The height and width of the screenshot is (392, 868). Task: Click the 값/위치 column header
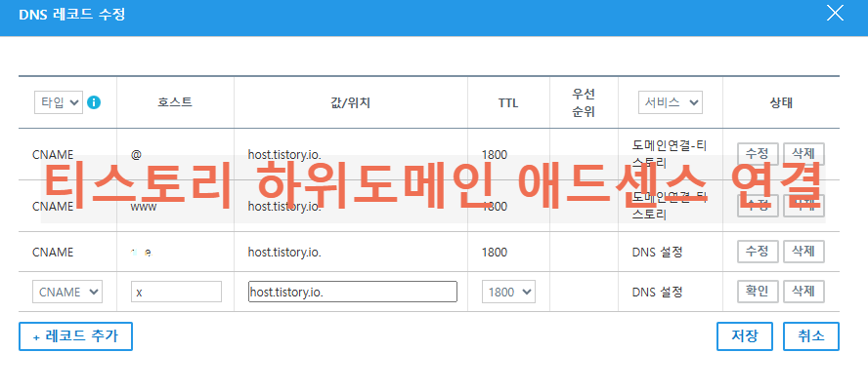pyautogui.click(x=351, y=102)
